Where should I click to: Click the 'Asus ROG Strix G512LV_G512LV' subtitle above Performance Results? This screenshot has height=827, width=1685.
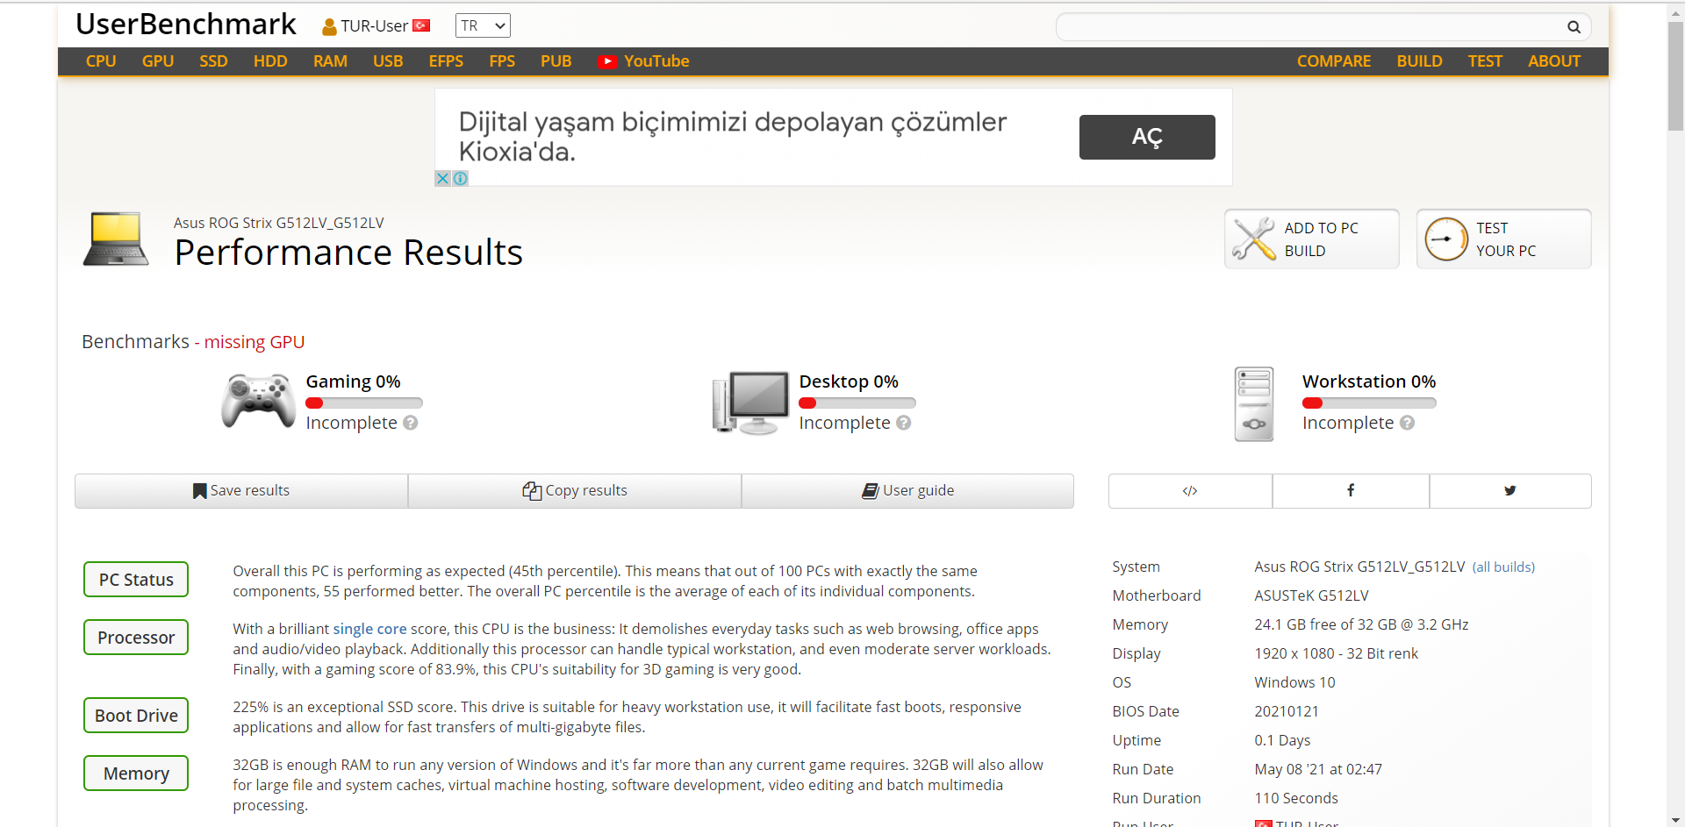[x=278, y=223]
